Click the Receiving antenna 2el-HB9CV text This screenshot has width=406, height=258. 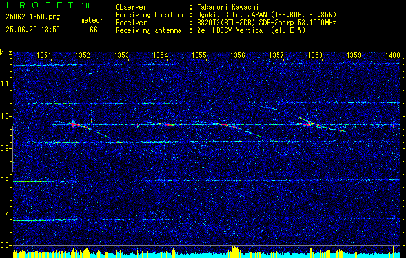click(x=251, y=30)
